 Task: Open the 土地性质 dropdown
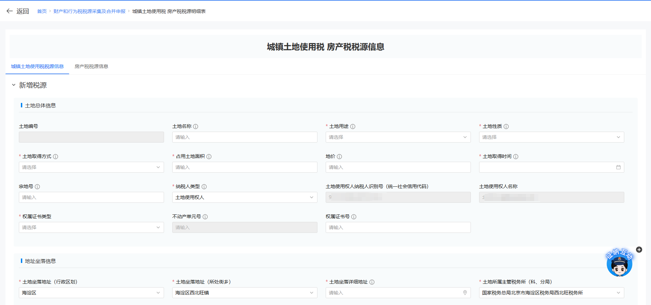click(551, 137)
